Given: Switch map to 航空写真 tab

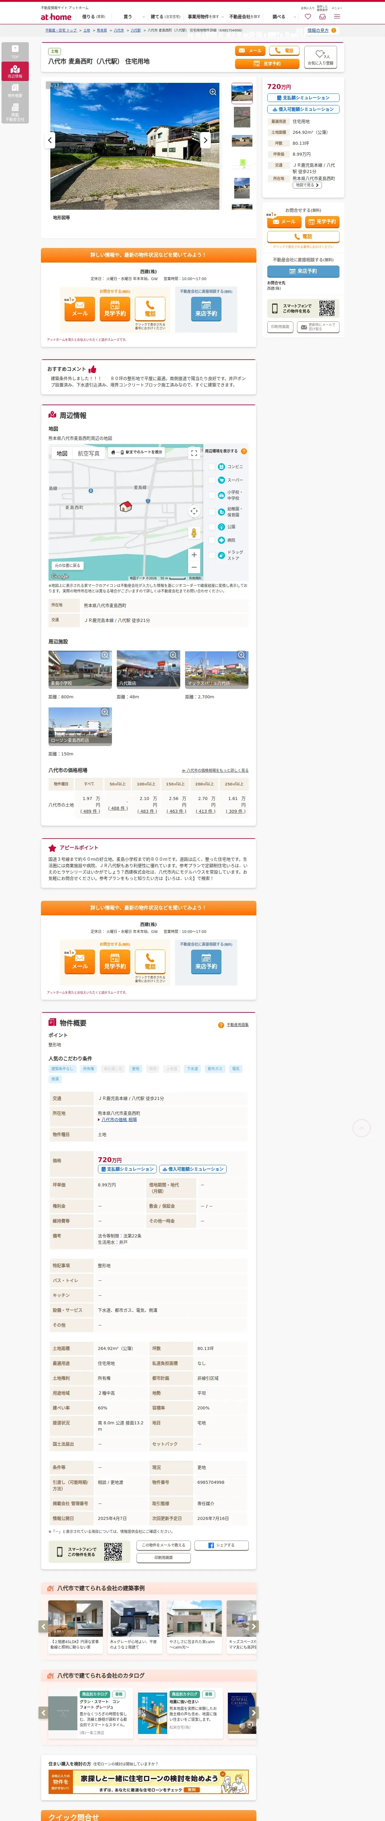Looking at the screenshot, I should pos(88,453).
